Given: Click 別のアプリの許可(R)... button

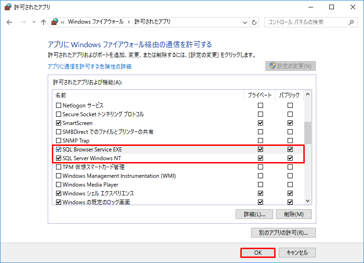Looking at the screenshot, I should coord(283,233).
